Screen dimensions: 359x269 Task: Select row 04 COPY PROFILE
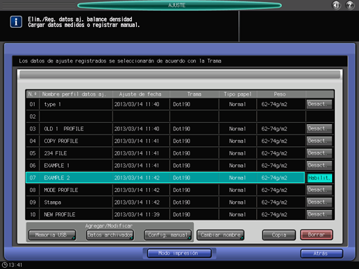click(x=165, y=141)
